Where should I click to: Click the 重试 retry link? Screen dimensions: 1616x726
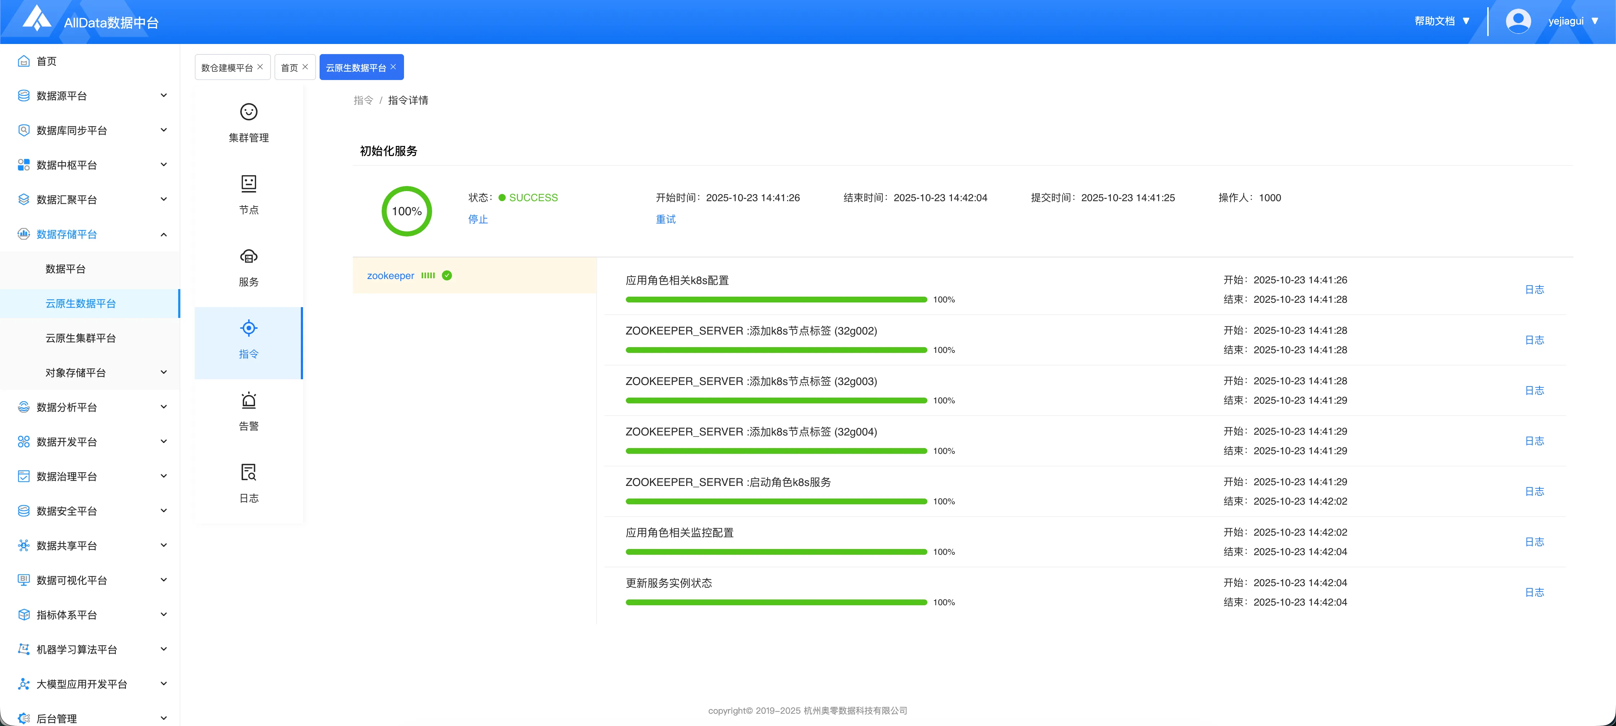[x=665, y=219]
